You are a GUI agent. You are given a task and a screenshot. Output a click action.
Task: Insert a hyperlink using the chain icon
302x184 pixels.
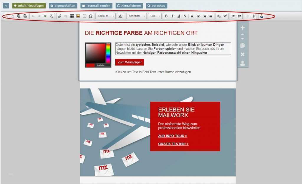tap(60, 16)
